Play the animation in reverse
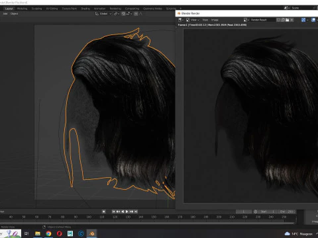This screenshot has height=238, width=318. point(123,212)
